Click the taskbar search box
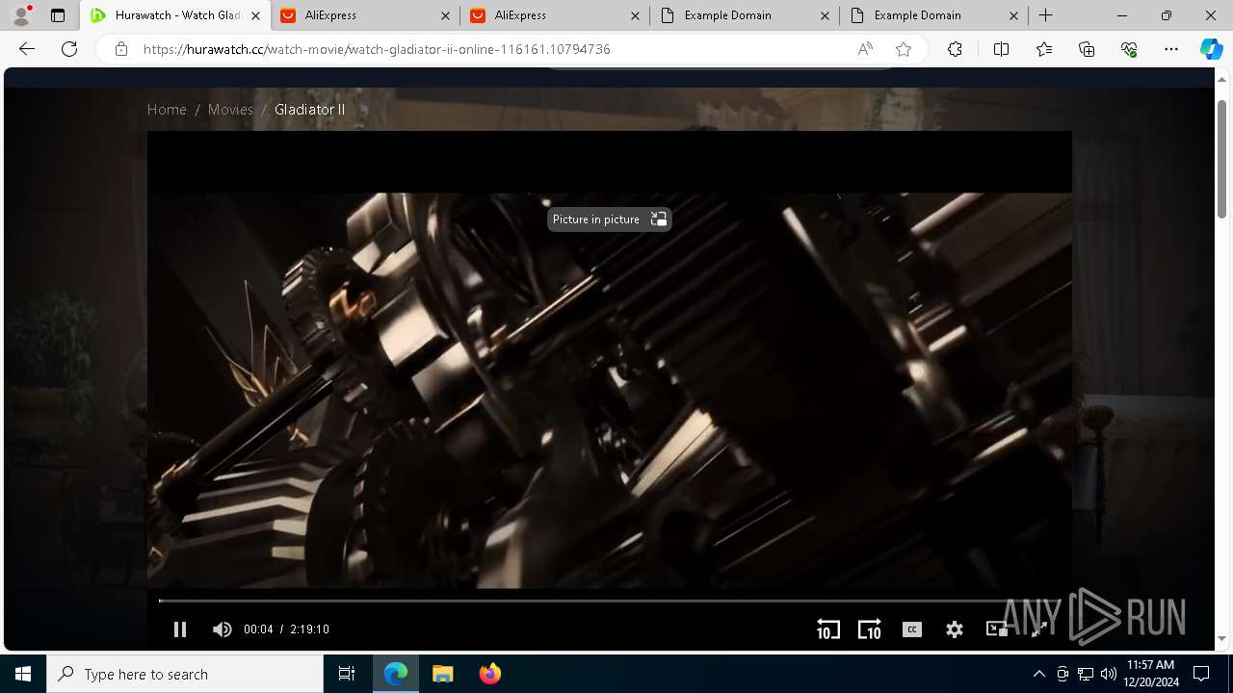 click(x=185, y=674)
